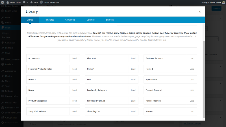226x127 pixels.
Task: Click the plus New icon in admin bar
Action: click(x=31, y=3)
